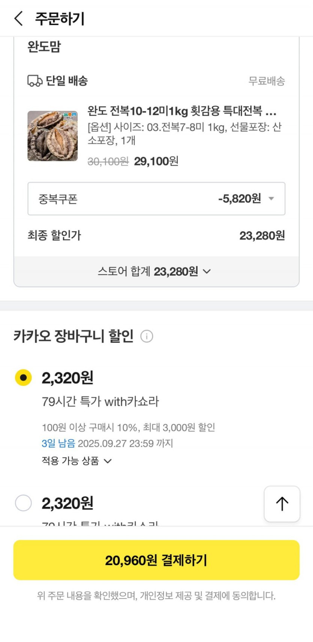Select the first 2,320원 discount radio button
313x642 pixels.
(23, 377)
